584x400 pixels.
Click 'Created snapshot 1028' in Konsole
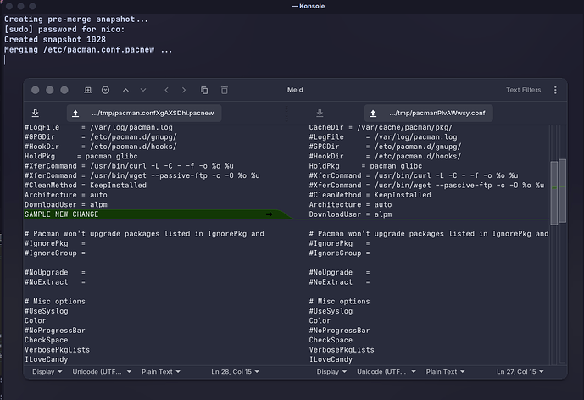pos(55,40)
